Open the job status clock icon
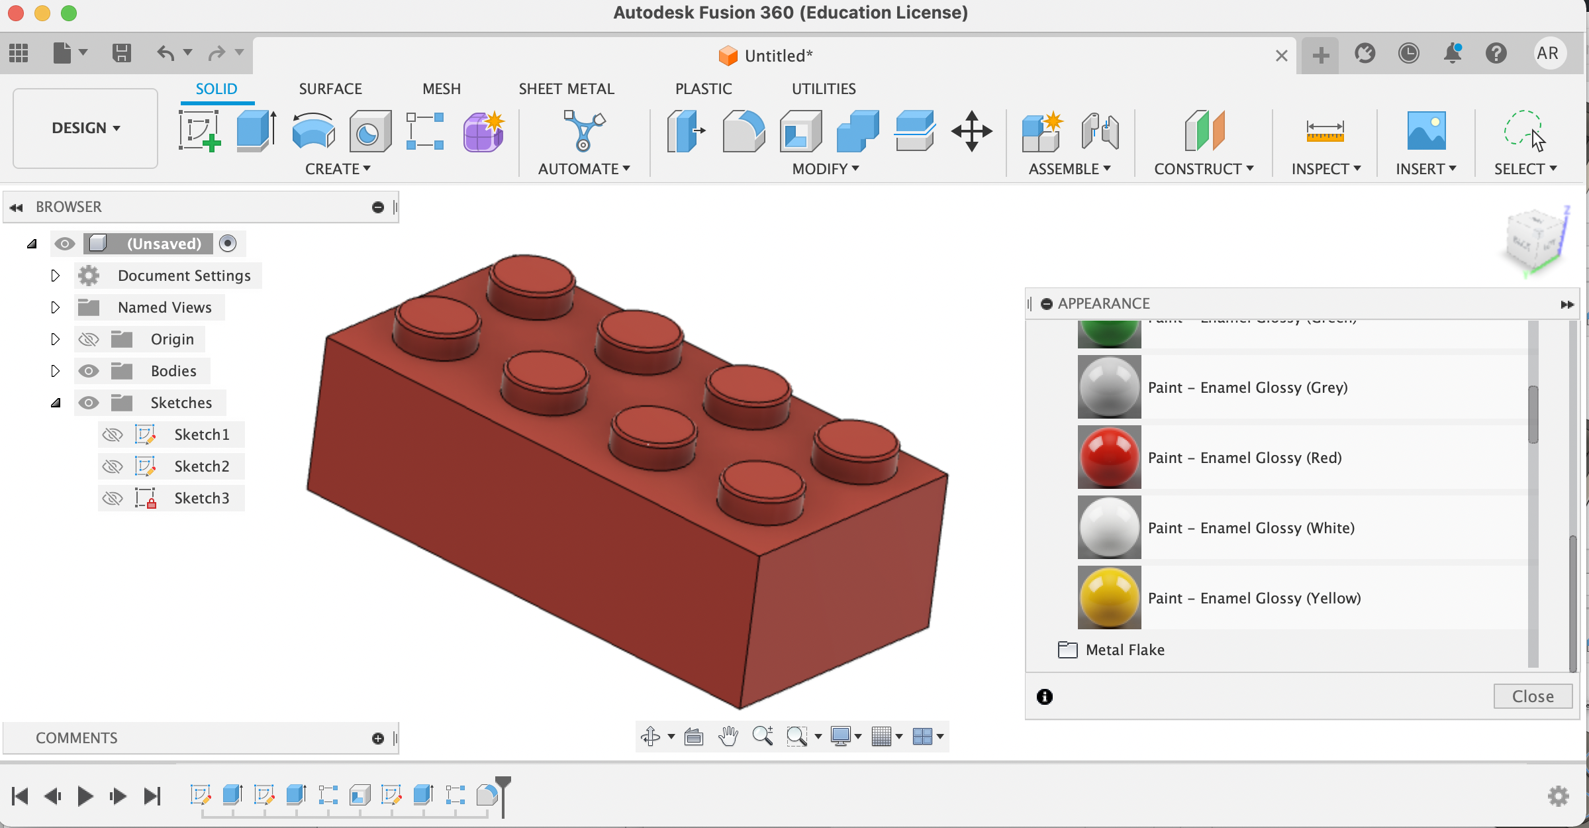1589x828 pixels. (x=1408, y=53)
